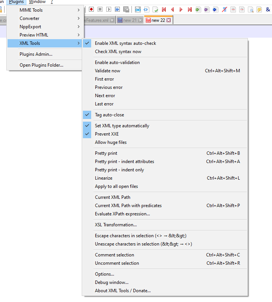Viewport: 272px width, 302px height.
Task: Close the wFeatures.xml tab
Action: pyautogui.click(x=112, y=20)
